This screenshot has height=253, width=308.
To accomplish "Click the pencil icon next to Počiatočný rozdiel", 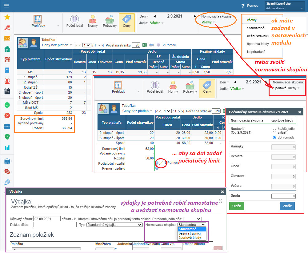I will 161,163.
